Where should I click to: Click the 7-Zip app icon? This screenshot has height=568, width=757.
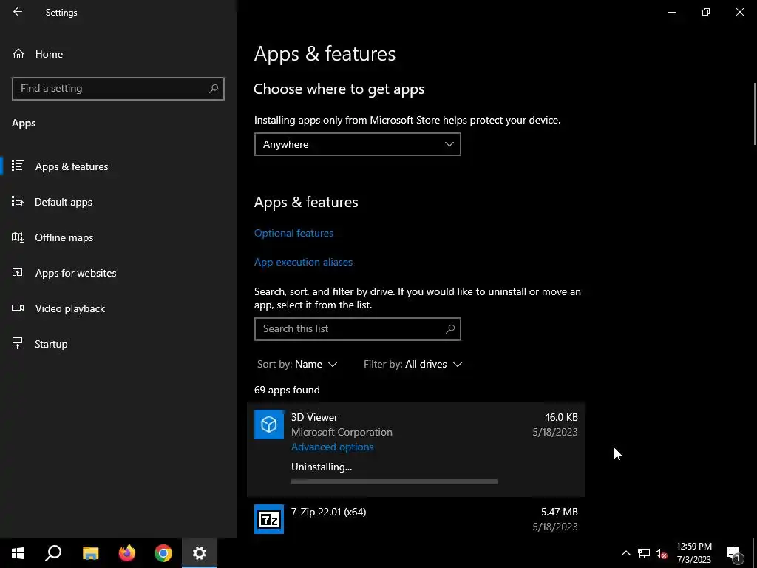point(269,519)
